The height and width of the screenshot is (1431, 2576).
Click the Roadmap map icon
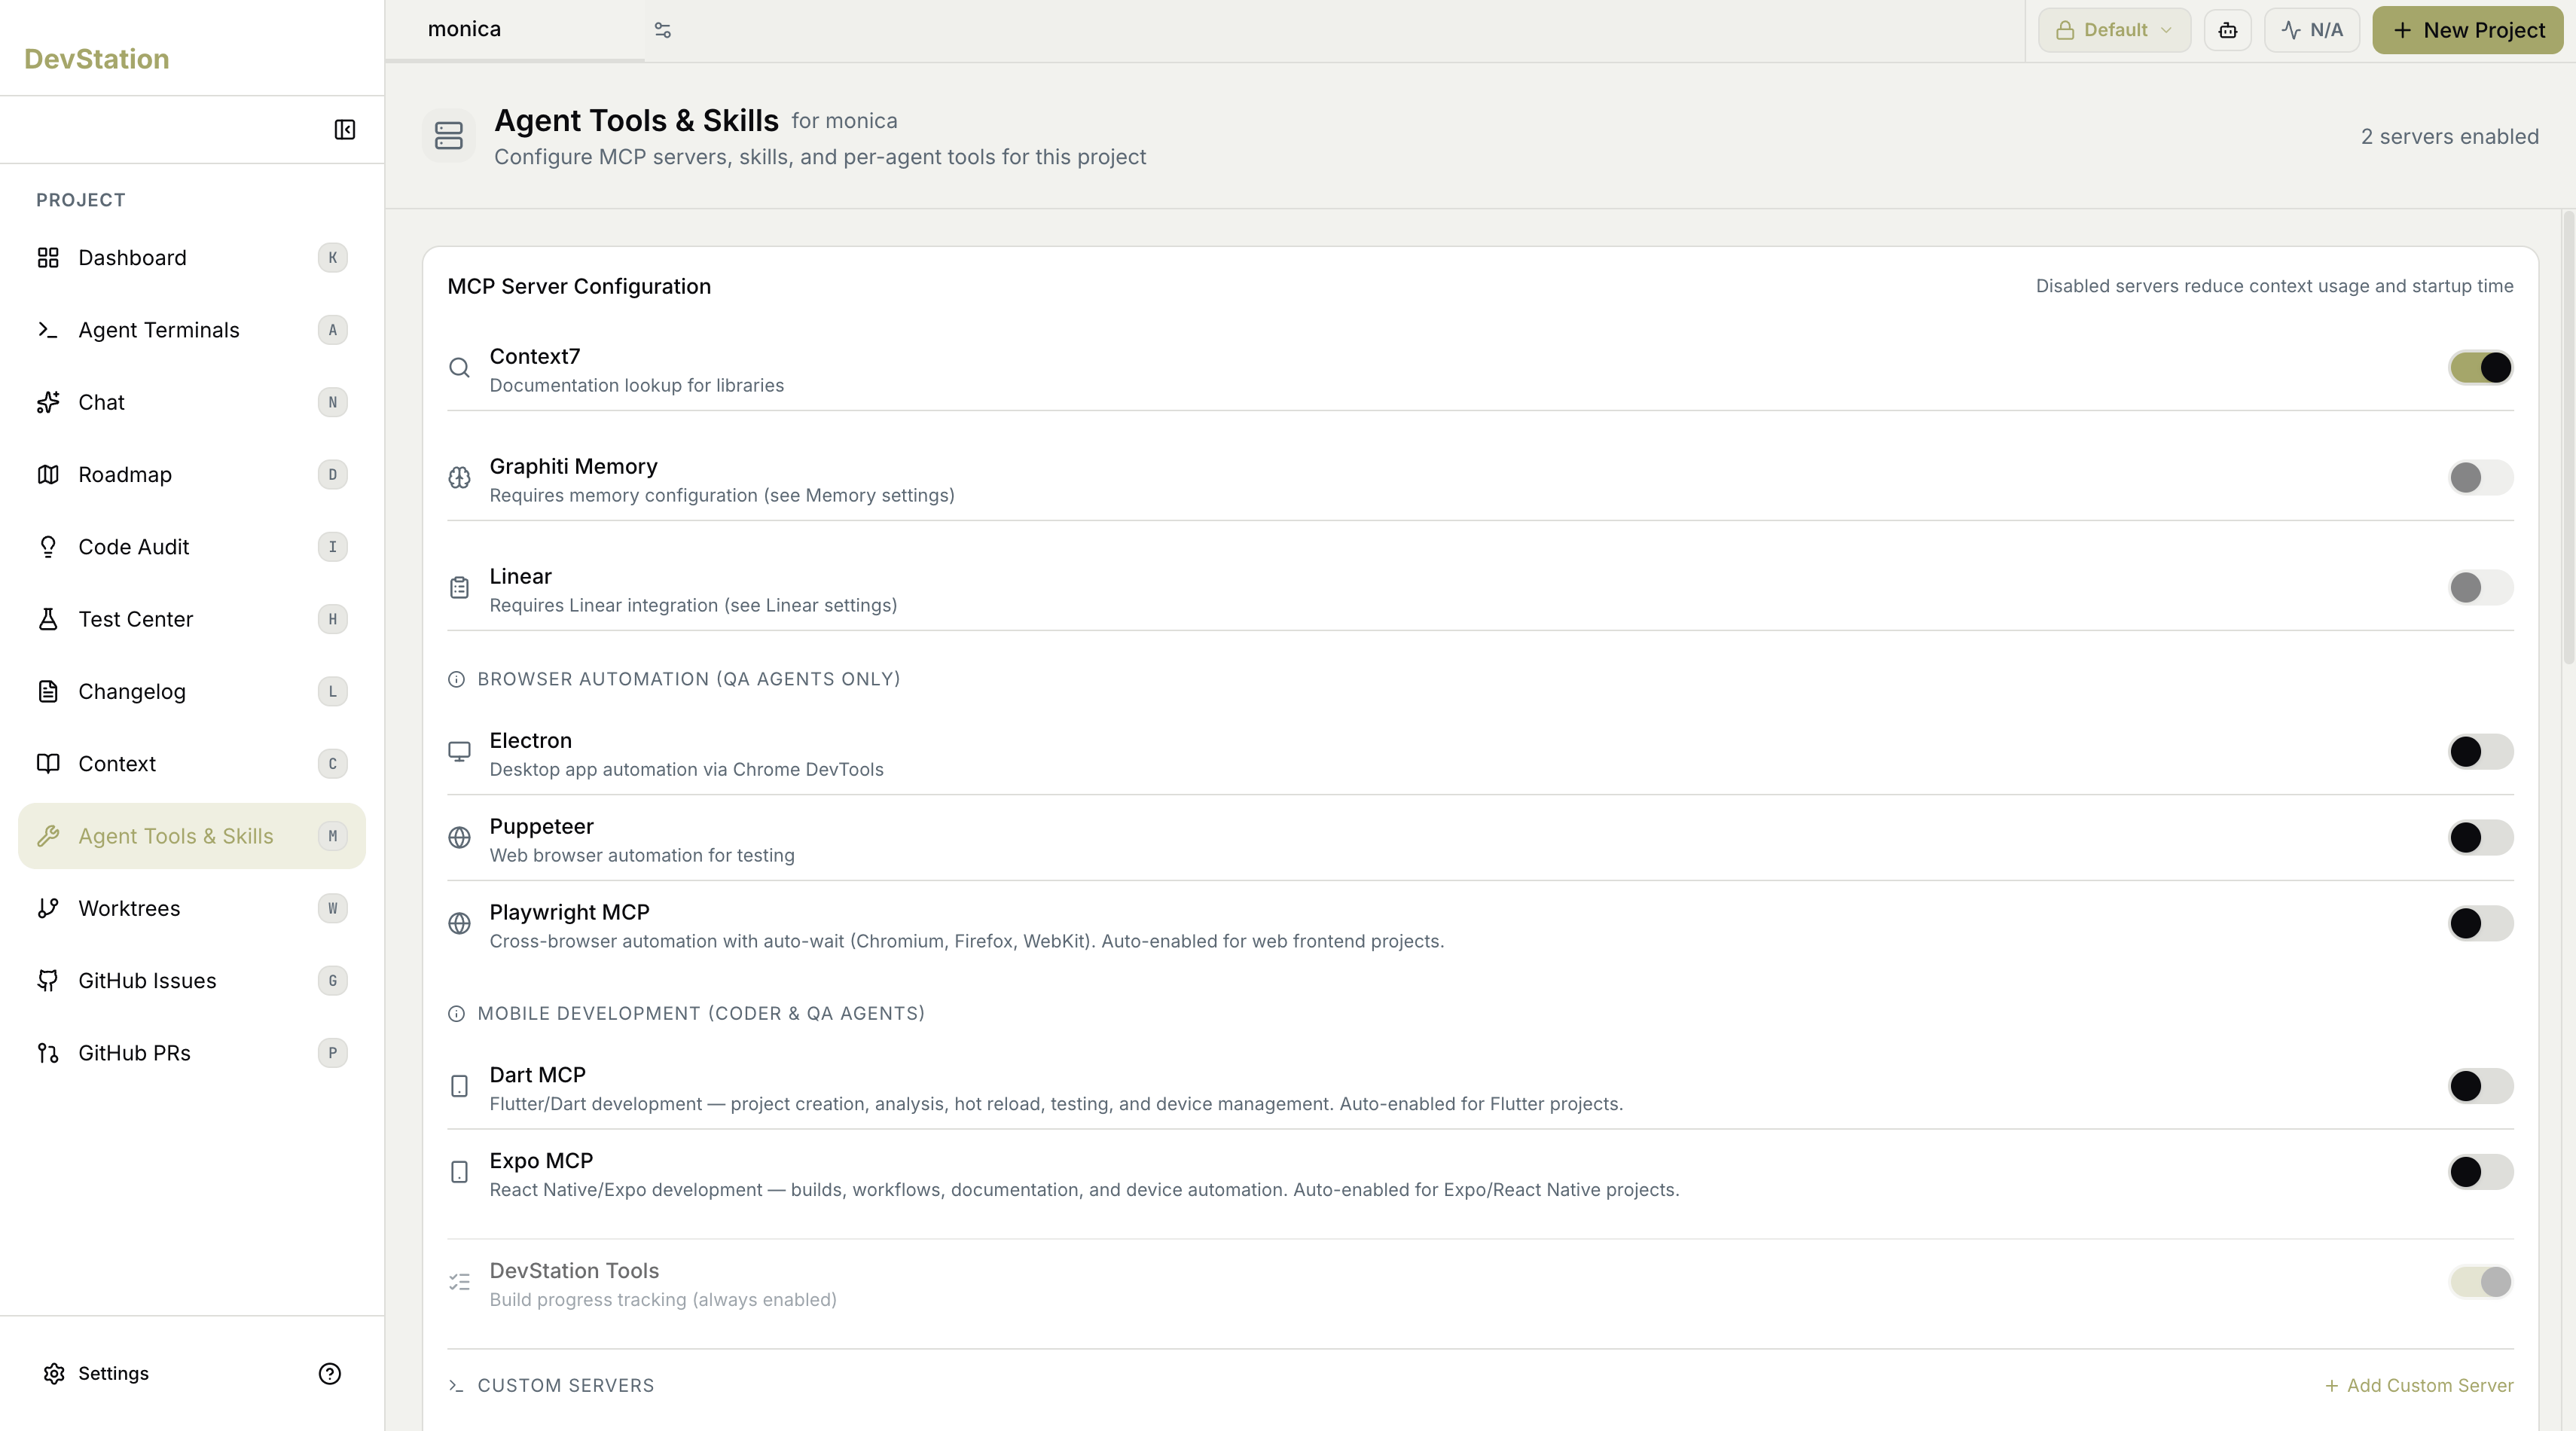point(48,474)
